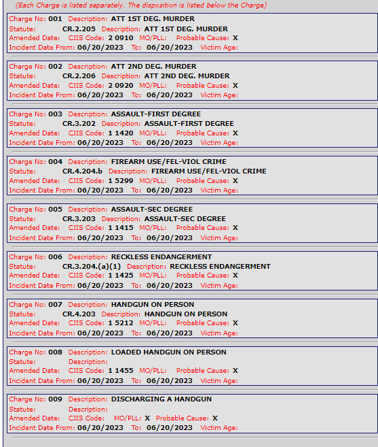Click statute CR.3.202 in charge 003
The height and width of the screenshot is (447, 378).
[x=79, y=124]
